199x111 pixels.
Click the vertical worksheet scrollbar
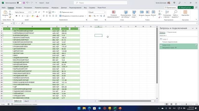click(157, 55)
